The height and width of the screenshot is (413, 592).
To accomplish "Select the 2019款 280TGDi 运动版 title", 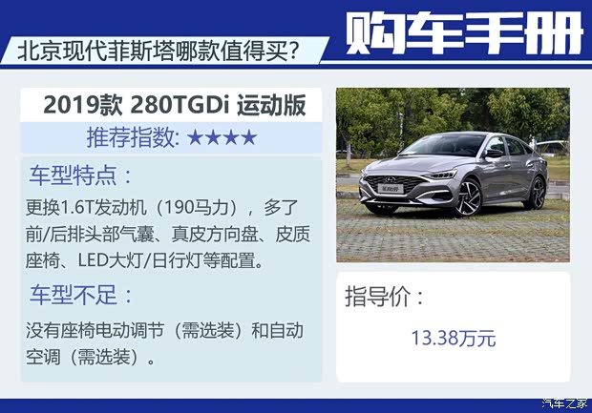I will pyautogui.click(x=175, y=105).
